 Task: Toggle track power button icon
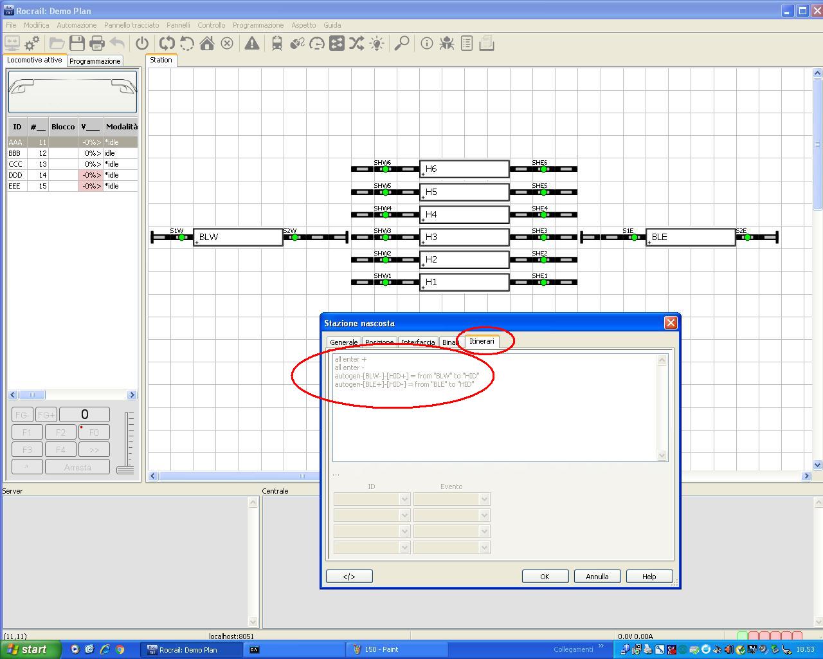[x=142, y=43]
